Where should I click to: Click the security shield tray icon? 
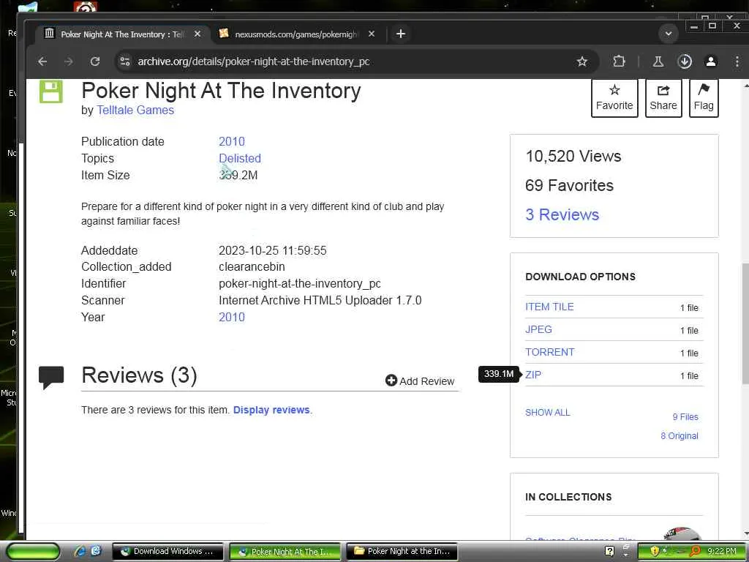coord(655,551)
